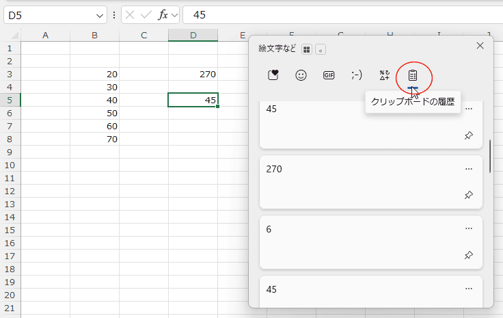Expand the fx function dropdown arrow
The image size is (503, 318).
coord(174,15)
